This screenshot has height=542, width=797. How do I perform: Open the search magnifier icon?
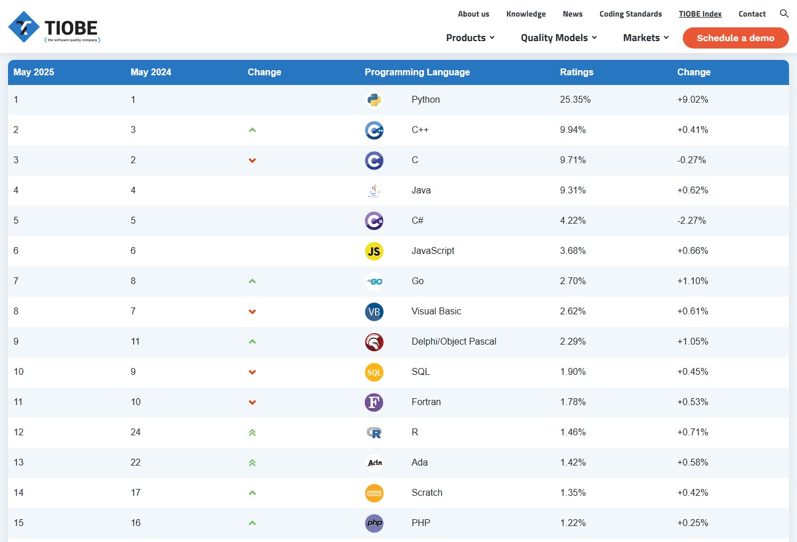click(784, 14)
